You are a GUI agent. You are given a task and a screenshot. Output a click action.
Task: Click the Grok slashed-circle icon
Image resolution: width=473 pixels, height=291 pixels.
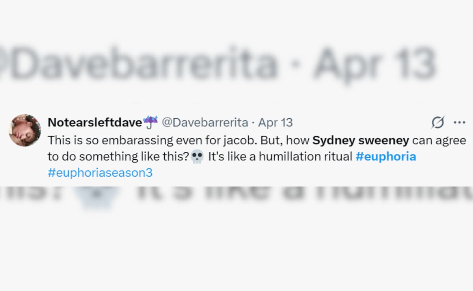pyautogui.click(x=438, y=122)
